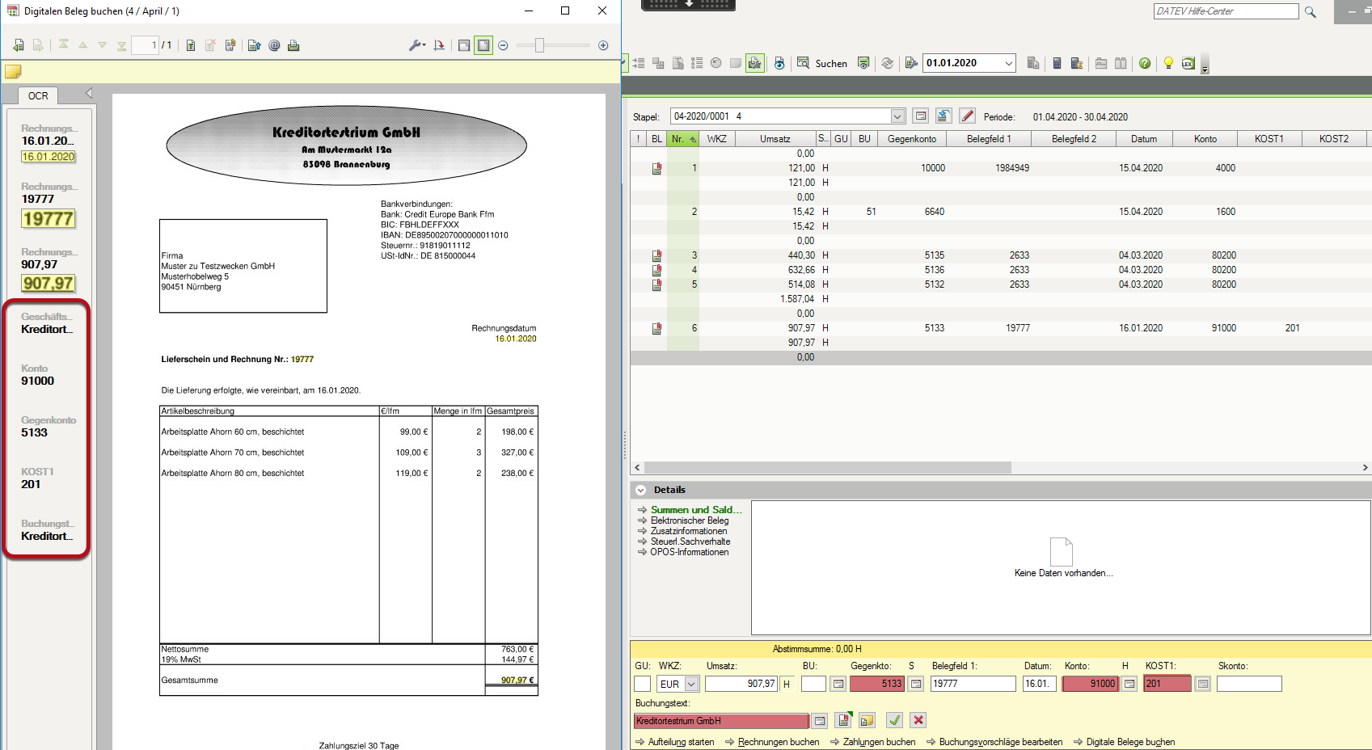Click the blue eye preview icon
This screenshot has width=1372, height=750.
pyautogui.click(x=779, y=63)
